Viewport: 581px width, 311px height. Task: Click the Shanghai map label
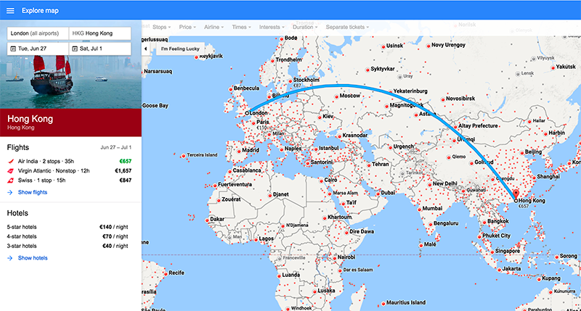click(548, 177)
